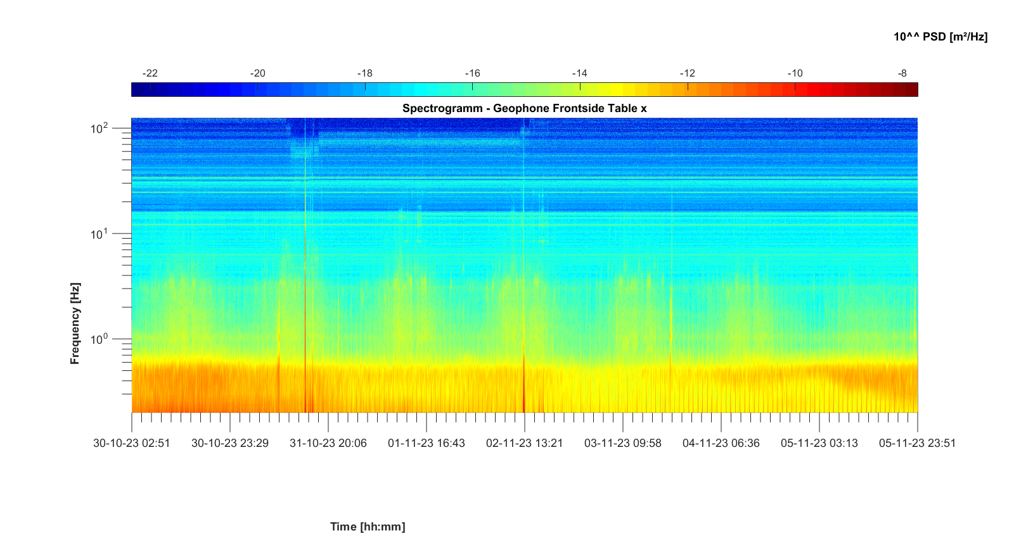Click the '03-11-23 09:58' time tick label
1014x533 pixels.
[623, 443]
